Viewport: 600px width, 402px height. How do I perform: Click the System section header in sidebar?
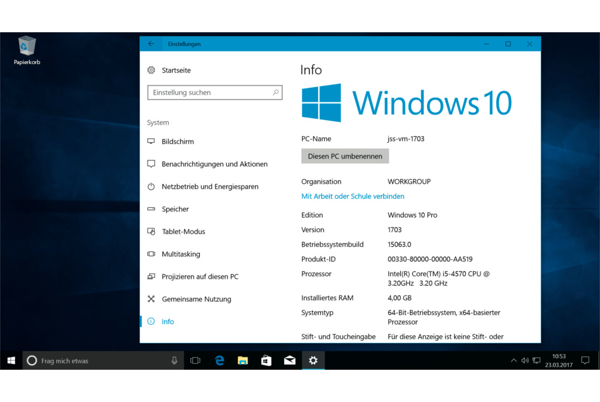[158, 123]
